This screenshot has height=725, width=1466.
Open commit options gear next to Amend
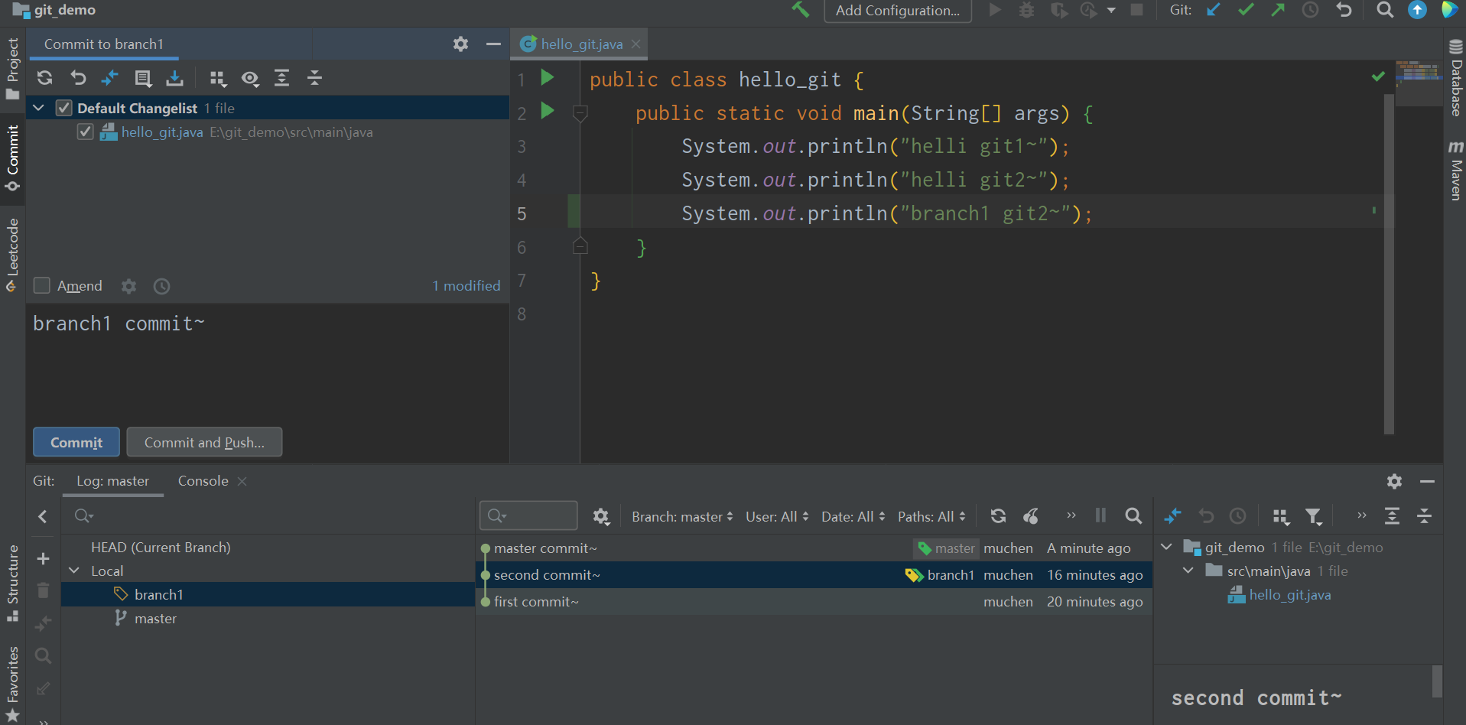(128, 286)
